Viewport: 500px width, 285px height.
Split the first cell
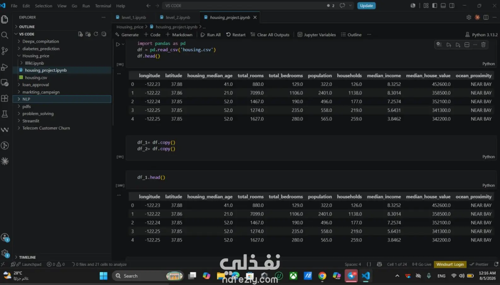tap(467, 45)
